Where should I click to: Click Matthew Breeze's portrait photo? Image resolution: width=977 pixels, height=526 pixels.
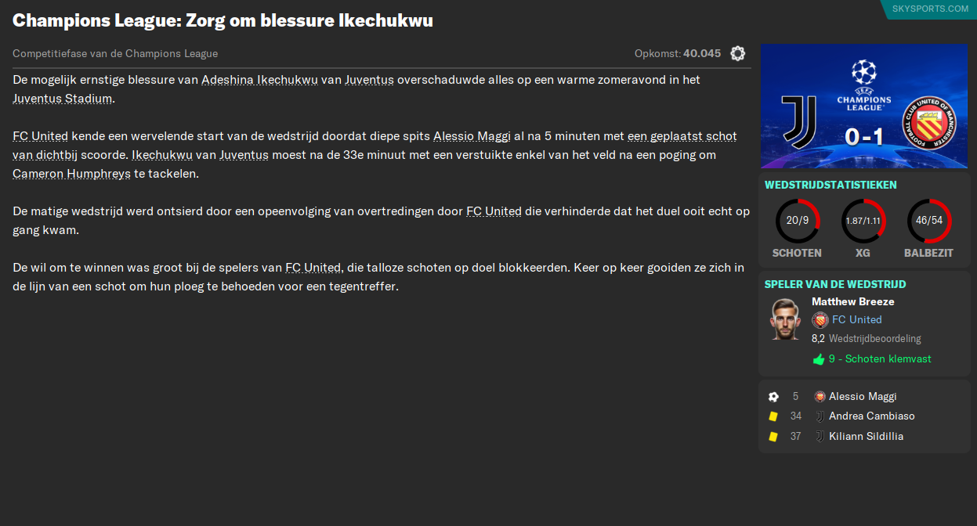click(x=785, y=320)
